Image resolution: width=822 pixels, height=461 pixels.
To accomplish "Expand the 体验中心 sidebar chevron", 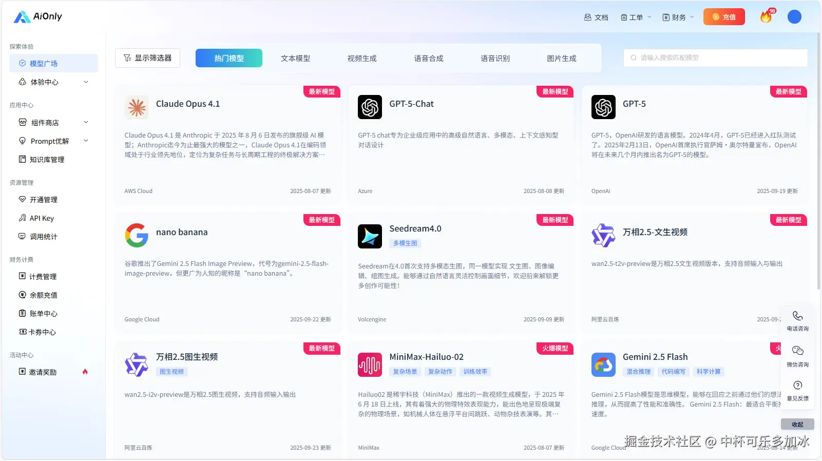I will (x=86, y=82).
